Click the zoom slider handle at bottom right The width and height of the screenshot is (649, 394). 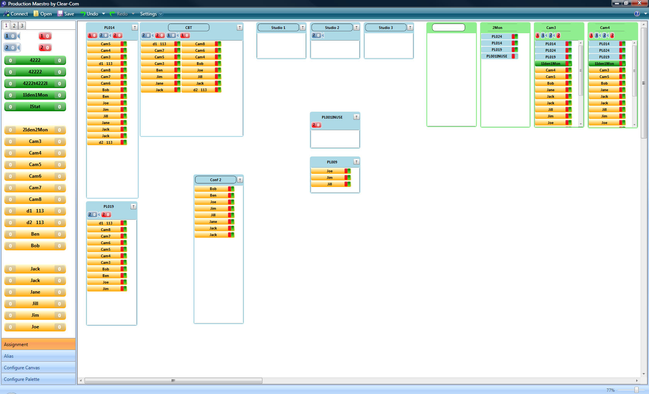click(x=636, y=390)
